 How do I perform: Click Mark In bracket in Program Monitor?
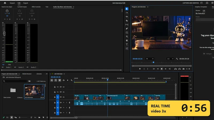[x=144, y=69]
